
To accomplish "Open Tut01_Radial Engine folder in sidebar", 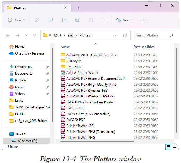I will [29, 107].
